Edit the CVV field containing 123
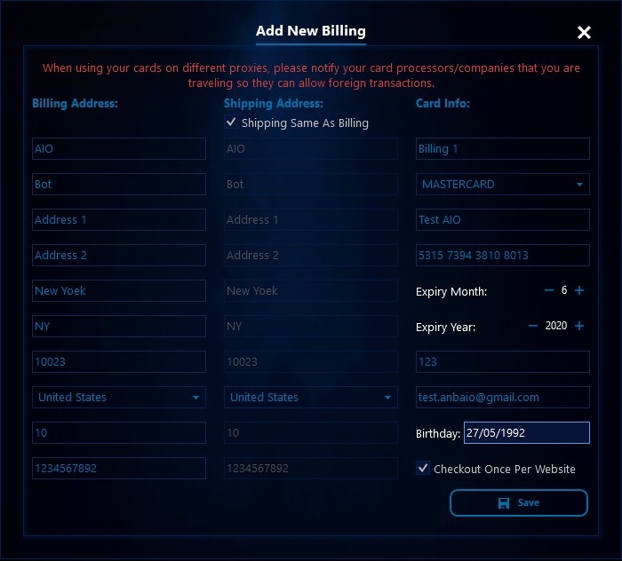Viewport: 622px width, 561px height. click(502, 361)
